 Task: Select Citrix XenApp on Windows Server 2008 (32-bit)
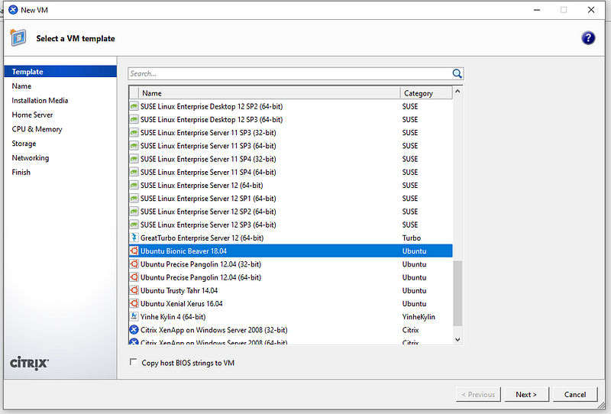(x=291, y=330)
